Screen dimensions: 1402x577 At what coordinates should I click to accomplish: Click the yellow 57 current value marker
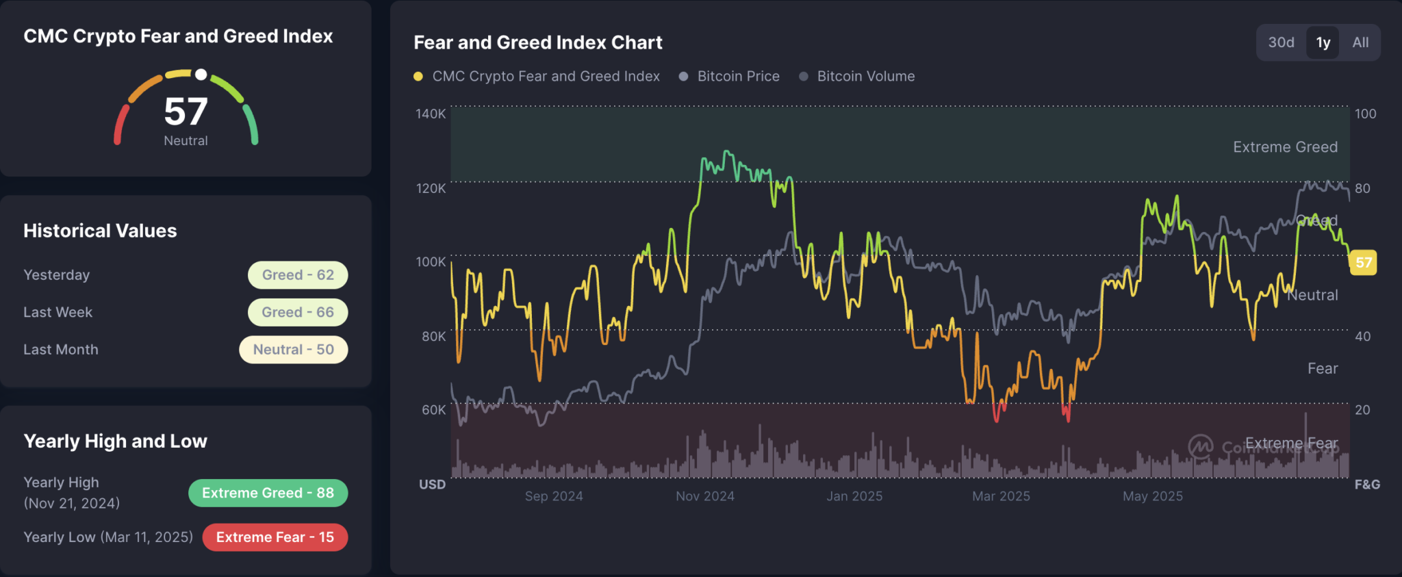pyautogui.click(x=1363, y=262)
